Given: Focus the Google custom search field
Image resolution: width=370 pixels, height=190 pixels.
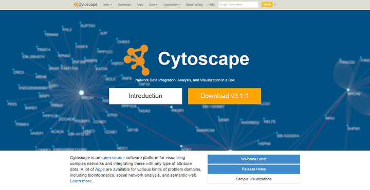Looking at the screenshot, I should click(238, 5).
